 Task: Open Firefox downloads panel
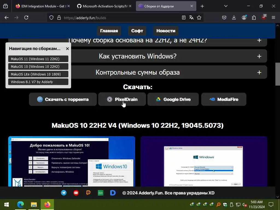click(234, 17)
